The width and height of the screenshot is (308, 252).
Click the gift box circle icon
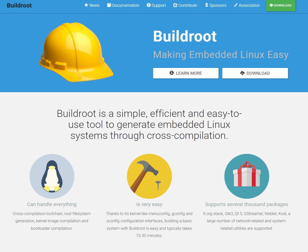(247, 176)
